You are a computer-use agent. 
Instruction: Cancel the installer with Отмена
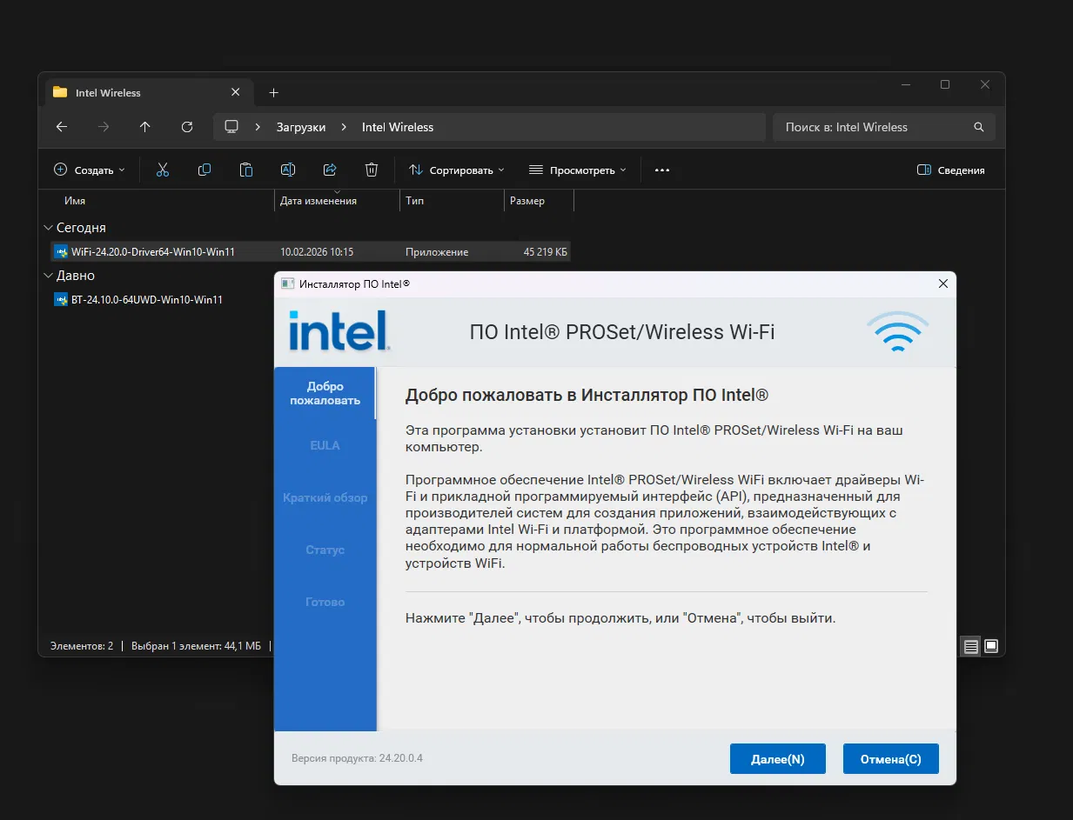point(890,758)
